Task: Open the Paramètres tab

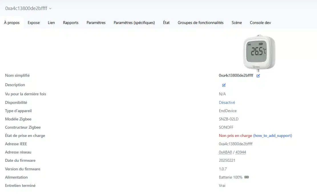Action: (96, 23)
